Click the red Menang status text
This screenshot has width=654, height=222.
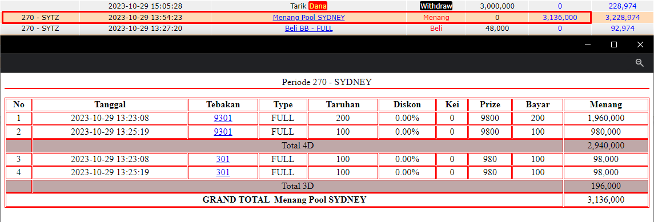point(436,18)
